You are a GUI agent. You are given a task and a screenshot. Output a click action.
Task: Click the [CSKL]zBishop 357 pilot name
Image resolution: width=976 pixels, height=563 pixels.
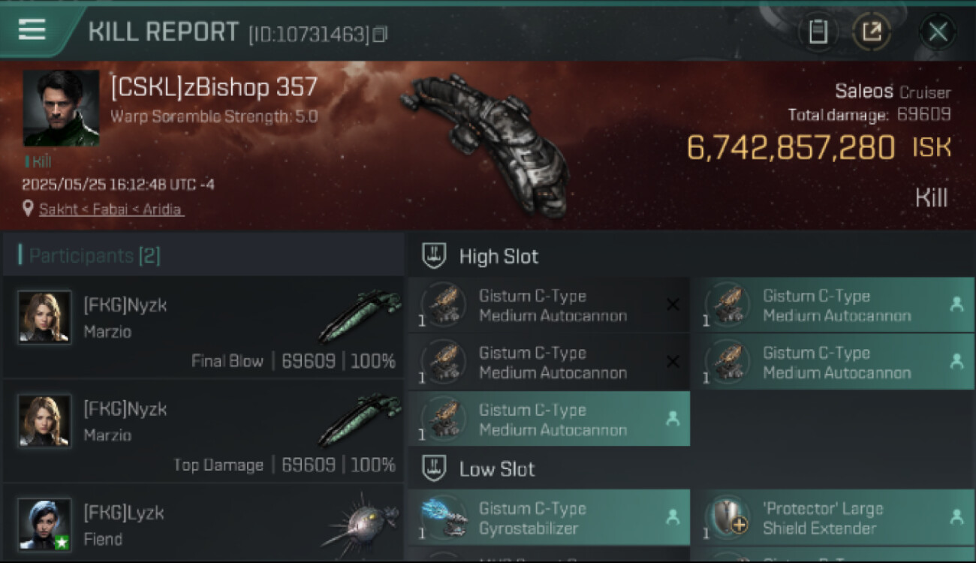coord(214,88)
